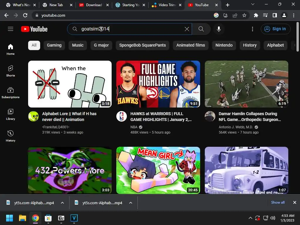300x225 pixels.
Task: Open a new browser tab with plus
Action: pos(227,5)
